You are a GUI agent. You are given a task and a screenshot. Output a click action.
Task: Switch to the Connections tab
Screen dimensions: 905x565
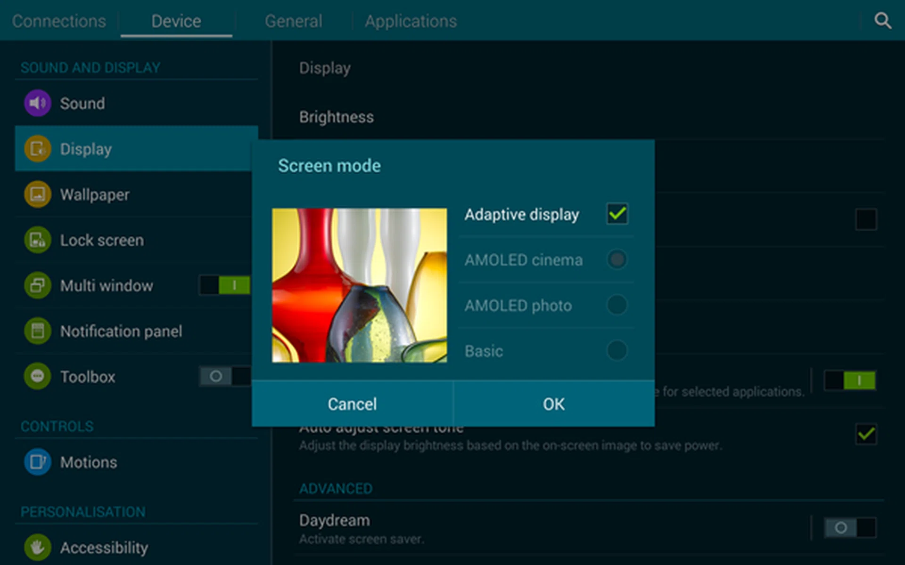pyautogui.click(x=58, y=21)
